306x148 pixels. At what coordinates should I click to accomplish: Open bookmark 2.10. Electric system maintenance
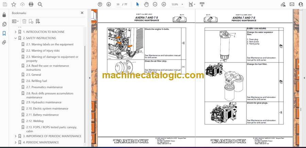47,109
